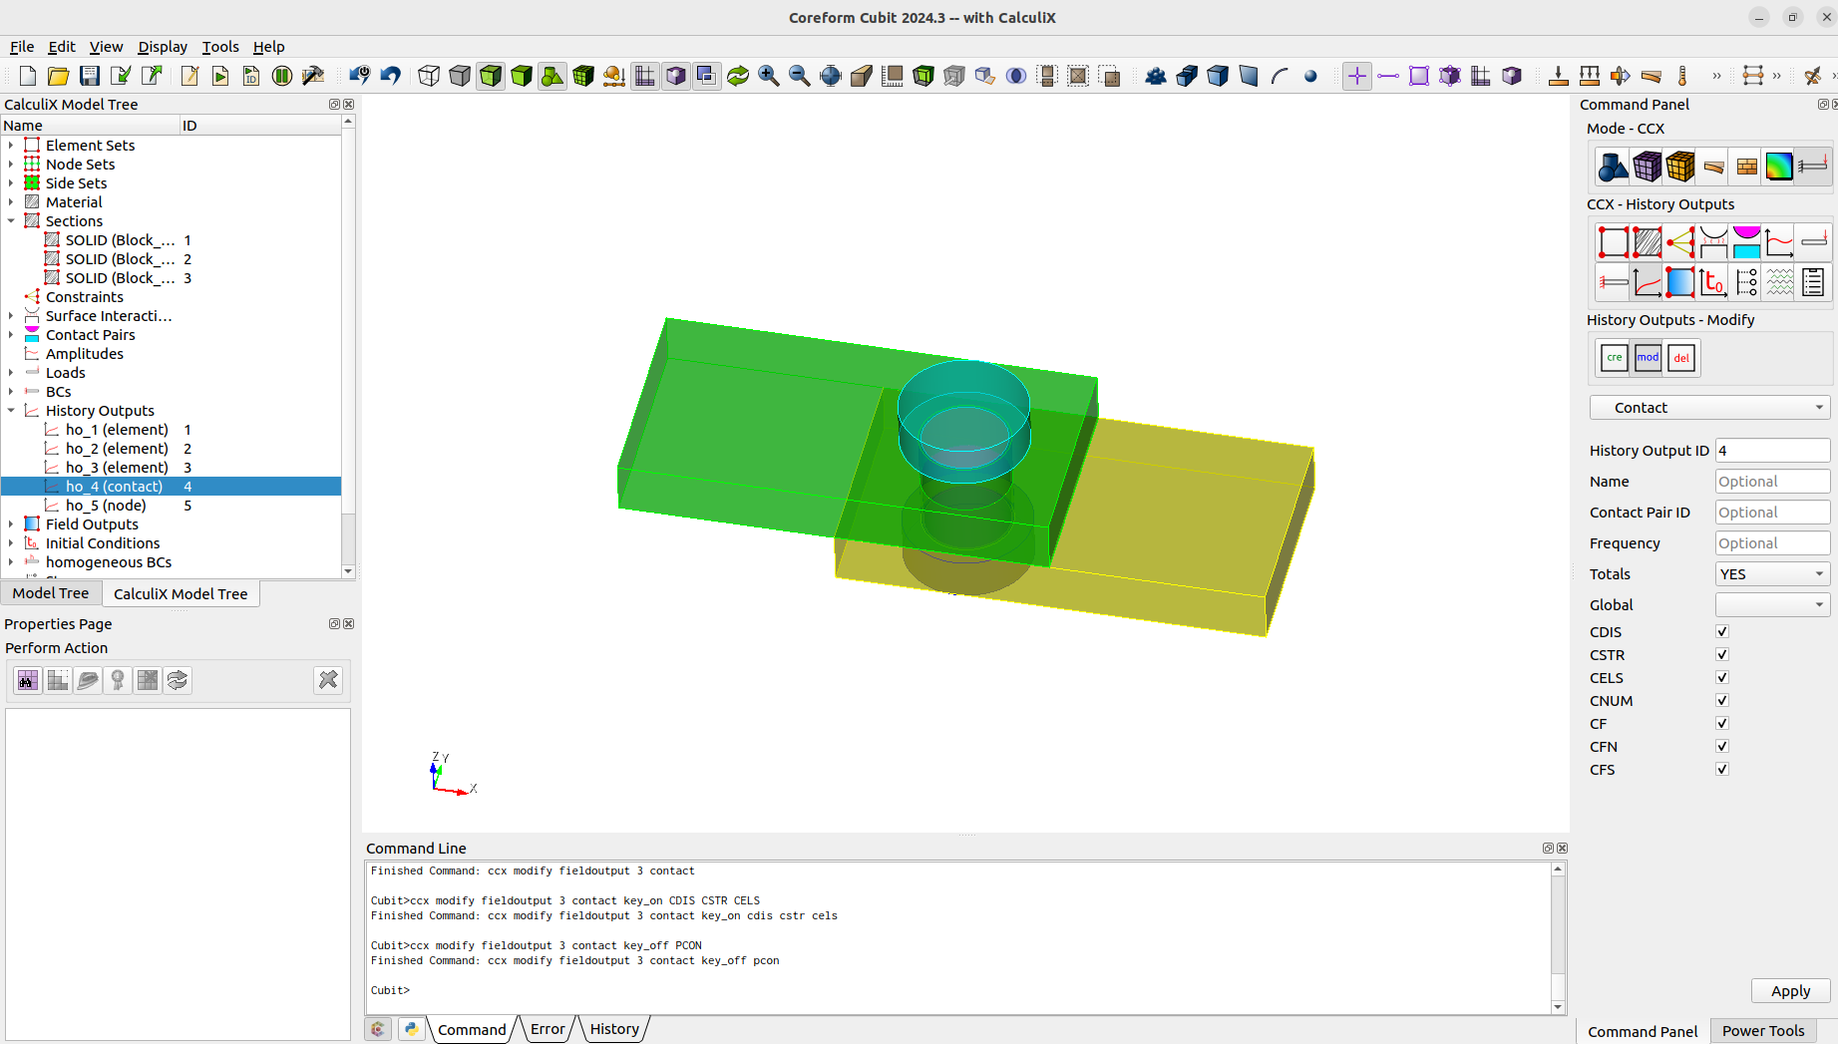
Task: Click the initial conditions t0 icon in CCX History Outputs
Action: 1712,282
